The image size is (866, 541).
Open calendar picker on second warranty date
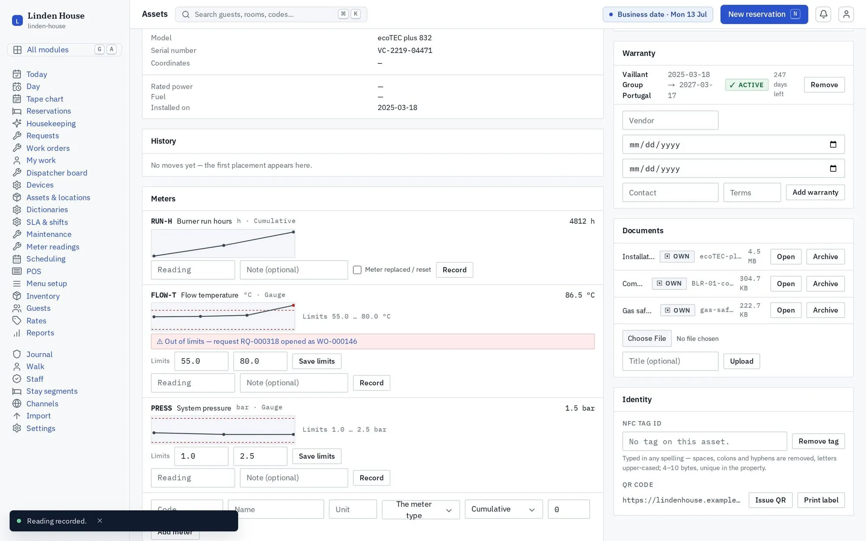tap(833, 169)
